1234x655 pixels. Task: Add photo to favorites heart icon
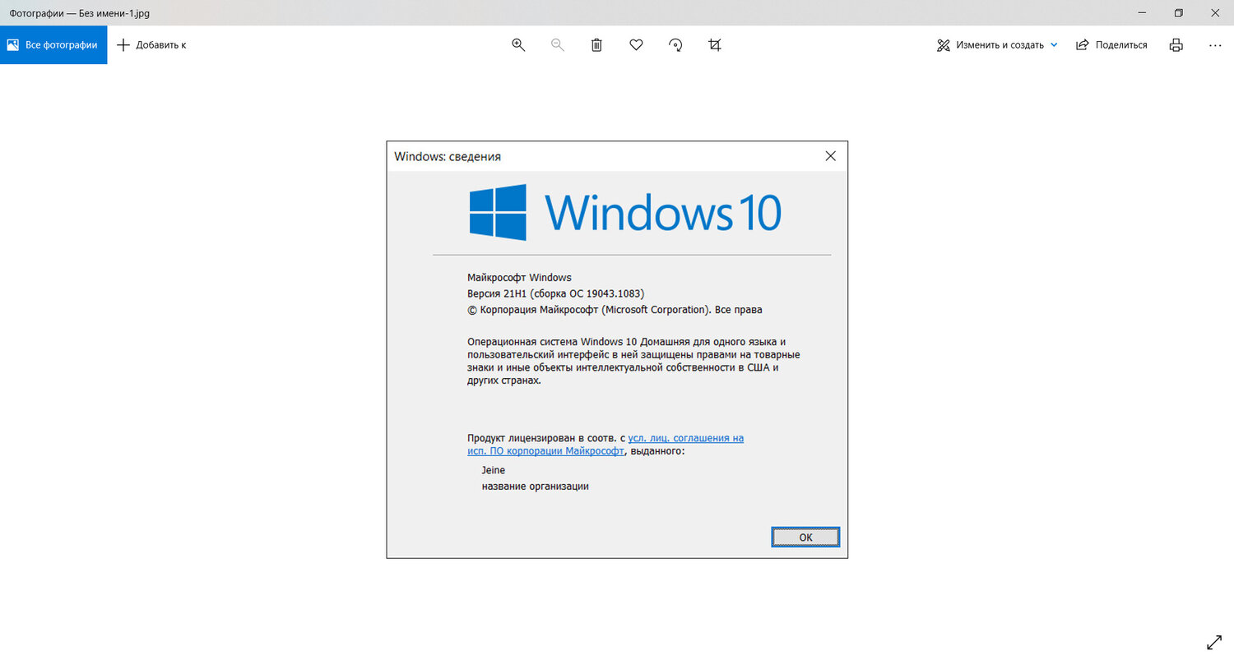(636, 45)
